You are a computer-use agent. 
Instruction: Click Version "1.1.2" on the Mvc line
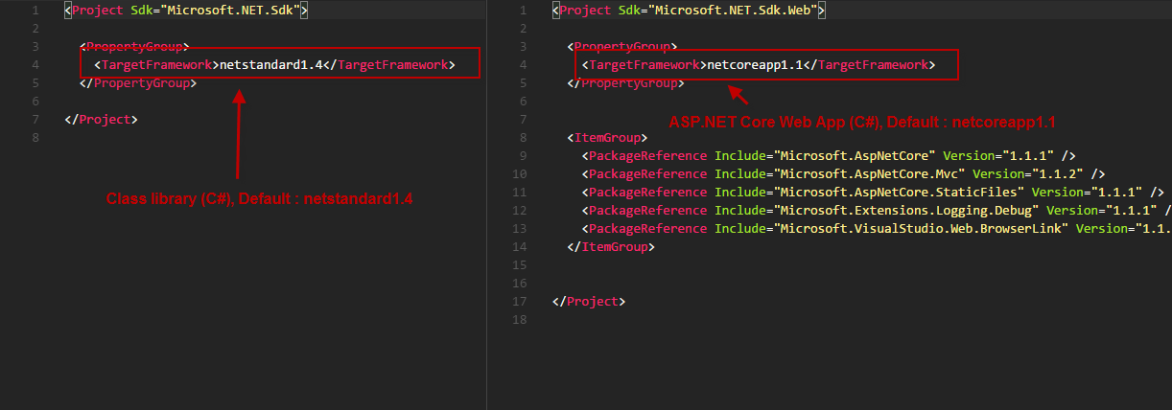coord(1056,174)
